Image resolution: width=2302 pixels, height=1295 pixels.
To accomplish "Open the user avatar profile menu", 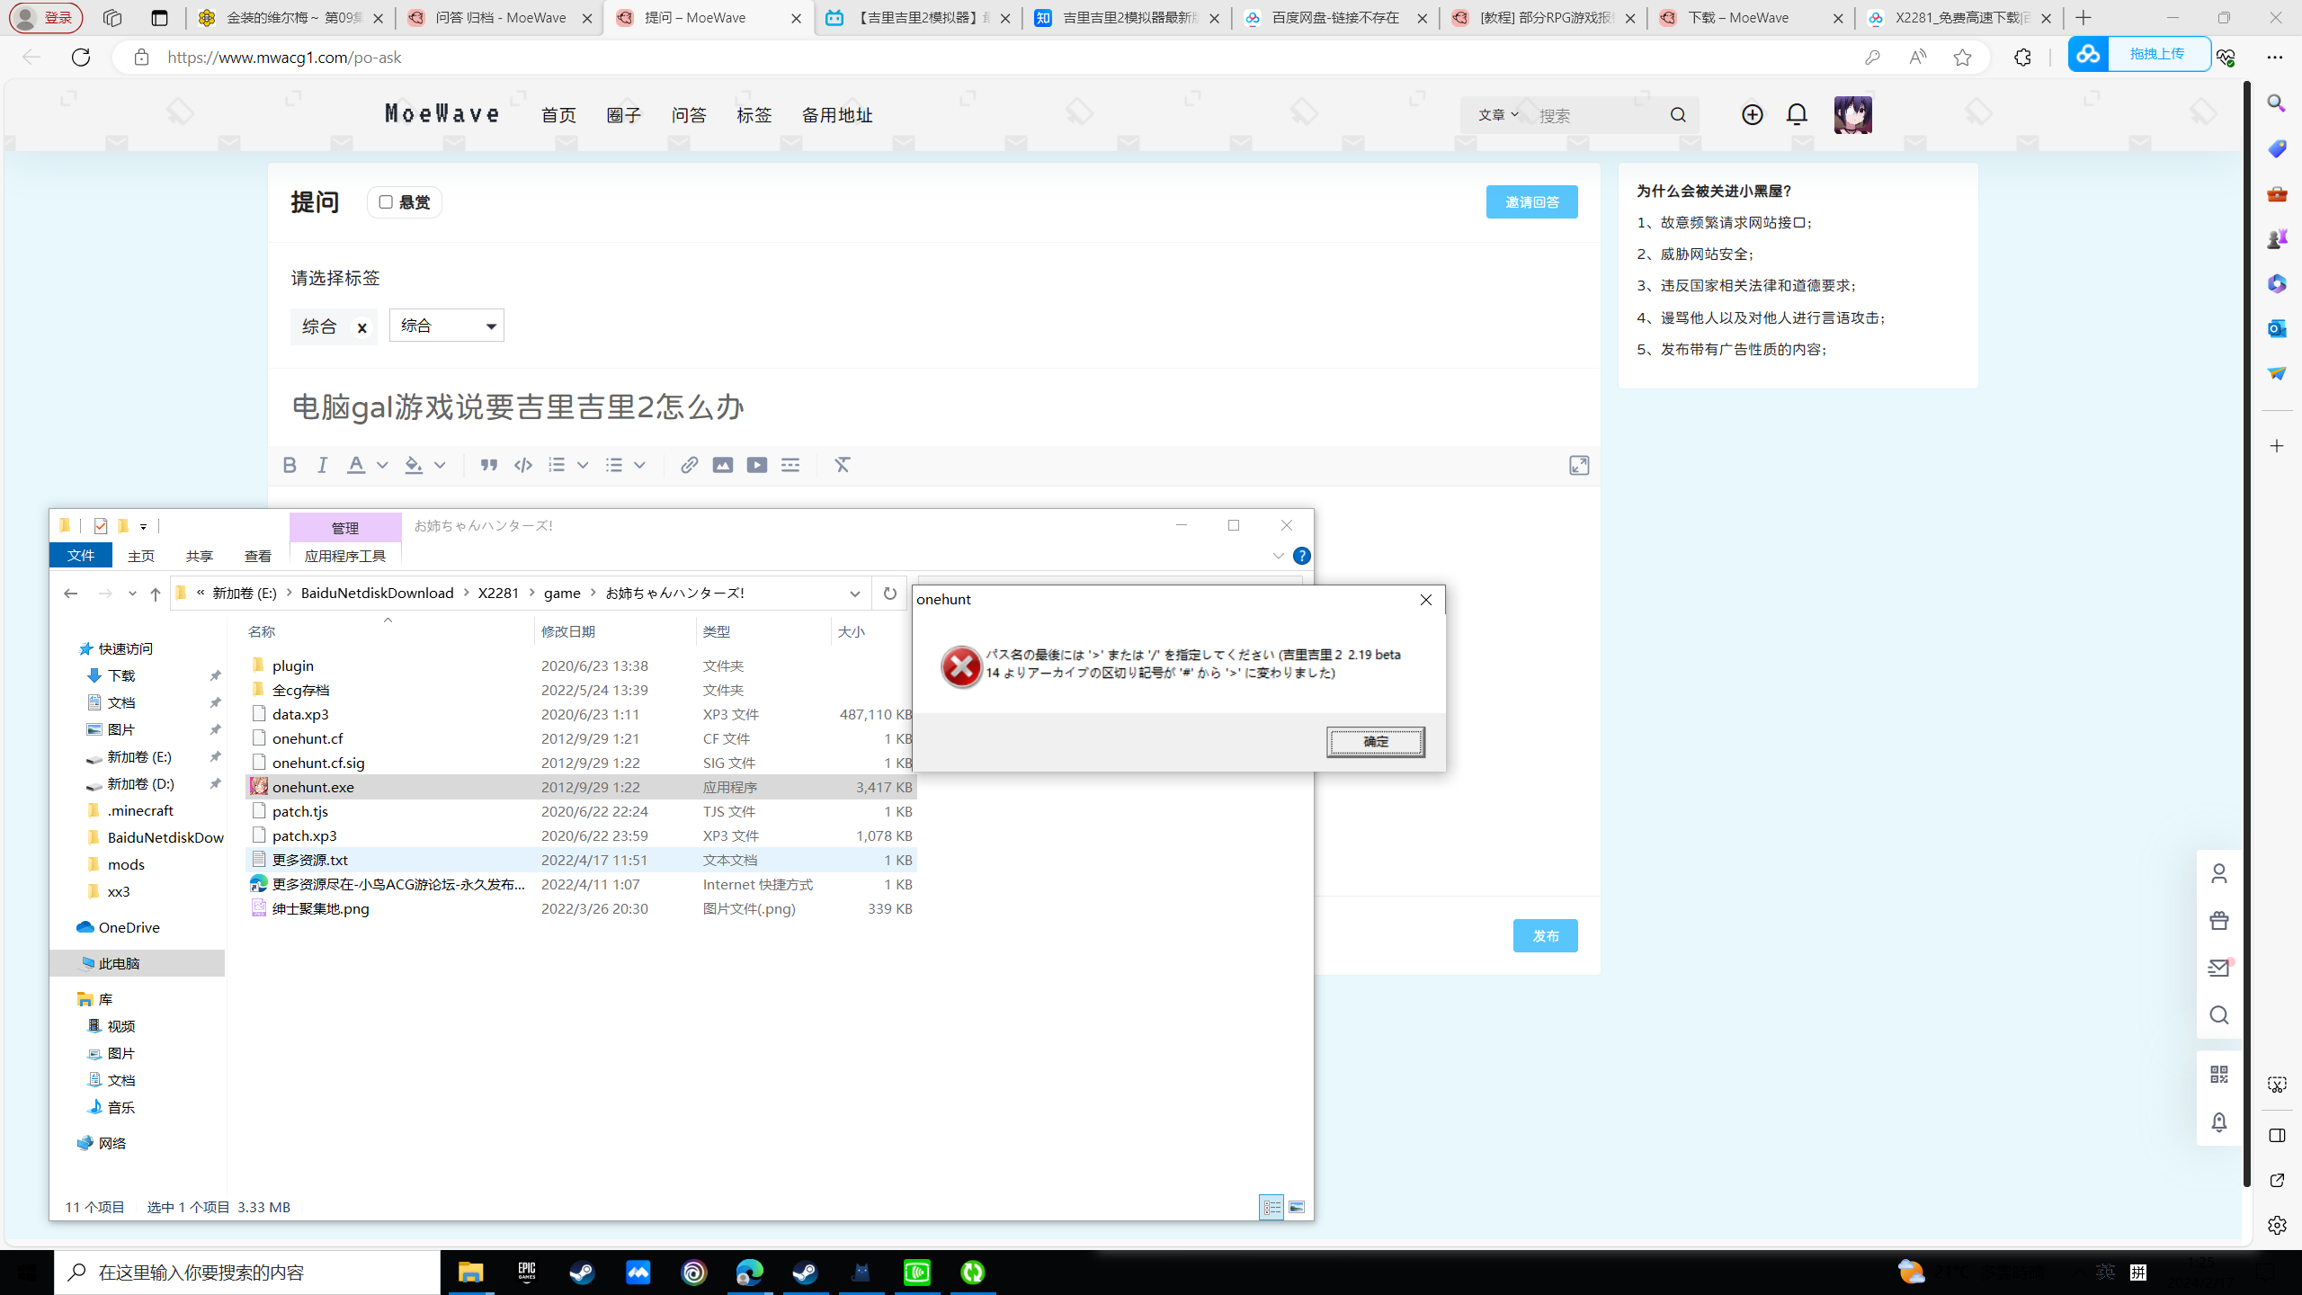I will tap(1852, 114).
